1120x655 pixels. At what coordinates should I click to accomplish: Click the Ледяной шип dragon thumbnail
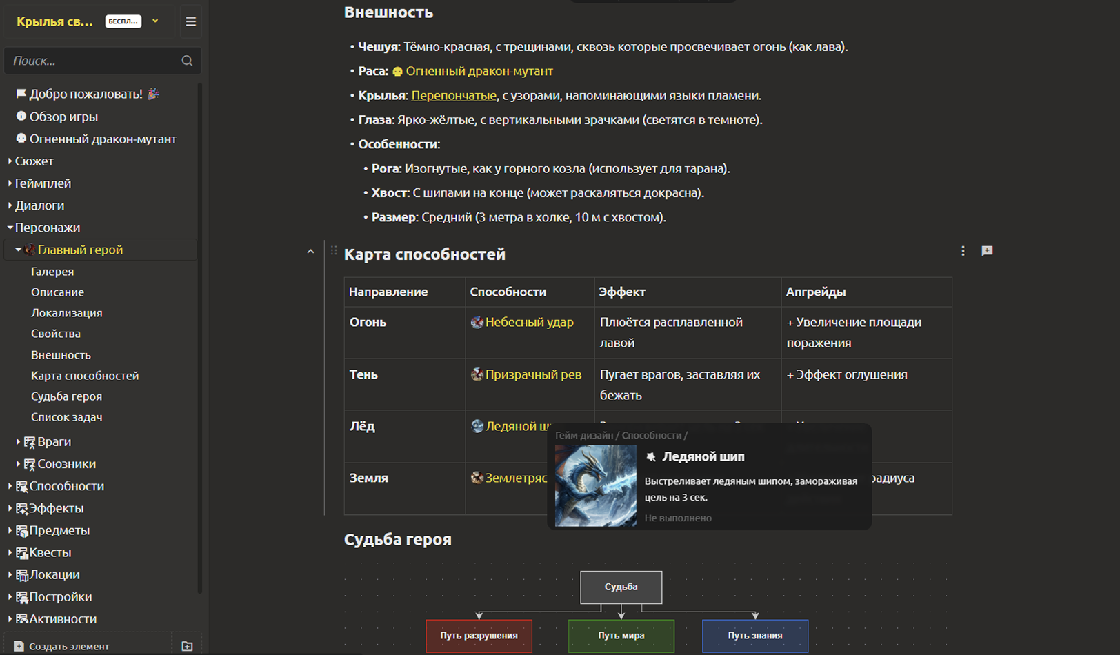coord(595,485)
